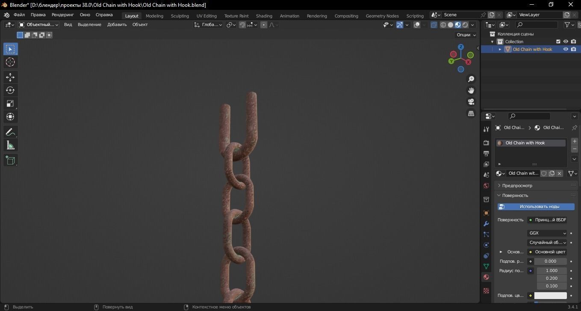Open the Physics properties tab
The height and width of the screenshot is (311, 581).
pyautogui.click(x=486, y=245)
